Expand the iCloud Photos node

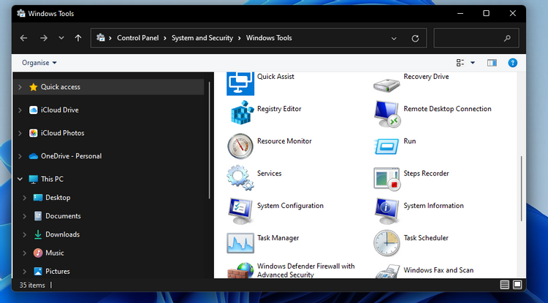click(x=20, y=133)
